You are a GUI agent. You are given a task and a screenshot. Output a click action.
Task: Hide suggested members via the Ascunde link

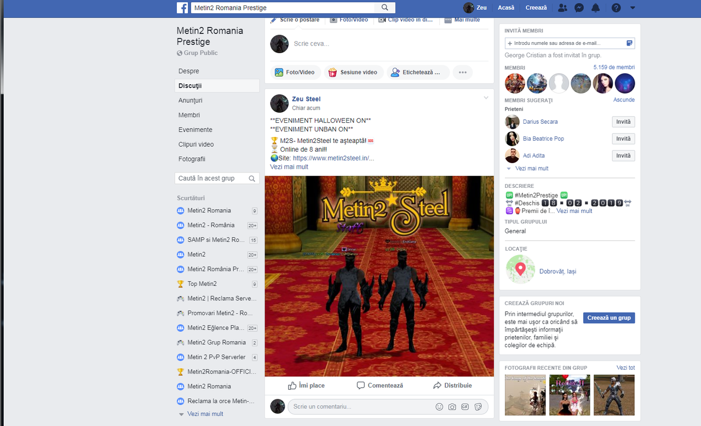[624, 100]
